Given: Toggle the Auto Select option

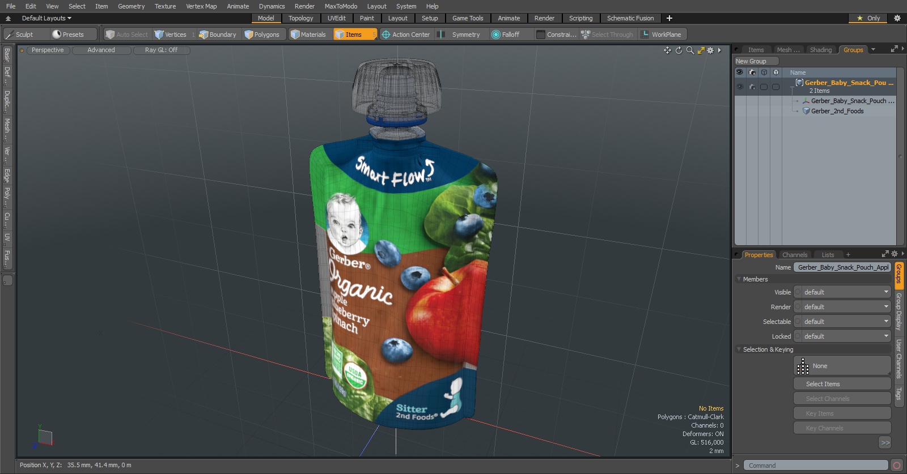Looking at the screenshot, I should coord(127,35).
